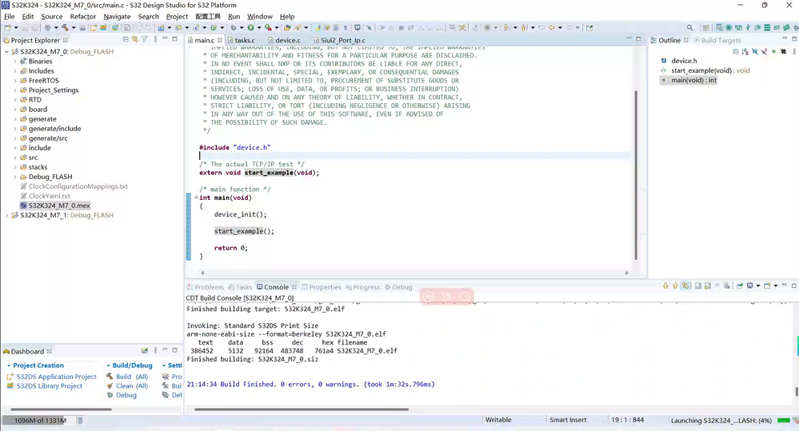Click the Collapse All icon in Project Explorer
Viewport: 799px width, 431px height.
[x=126, y=39]
